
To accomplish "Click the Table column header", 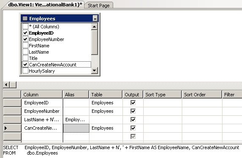I will [x=106, y=95].
